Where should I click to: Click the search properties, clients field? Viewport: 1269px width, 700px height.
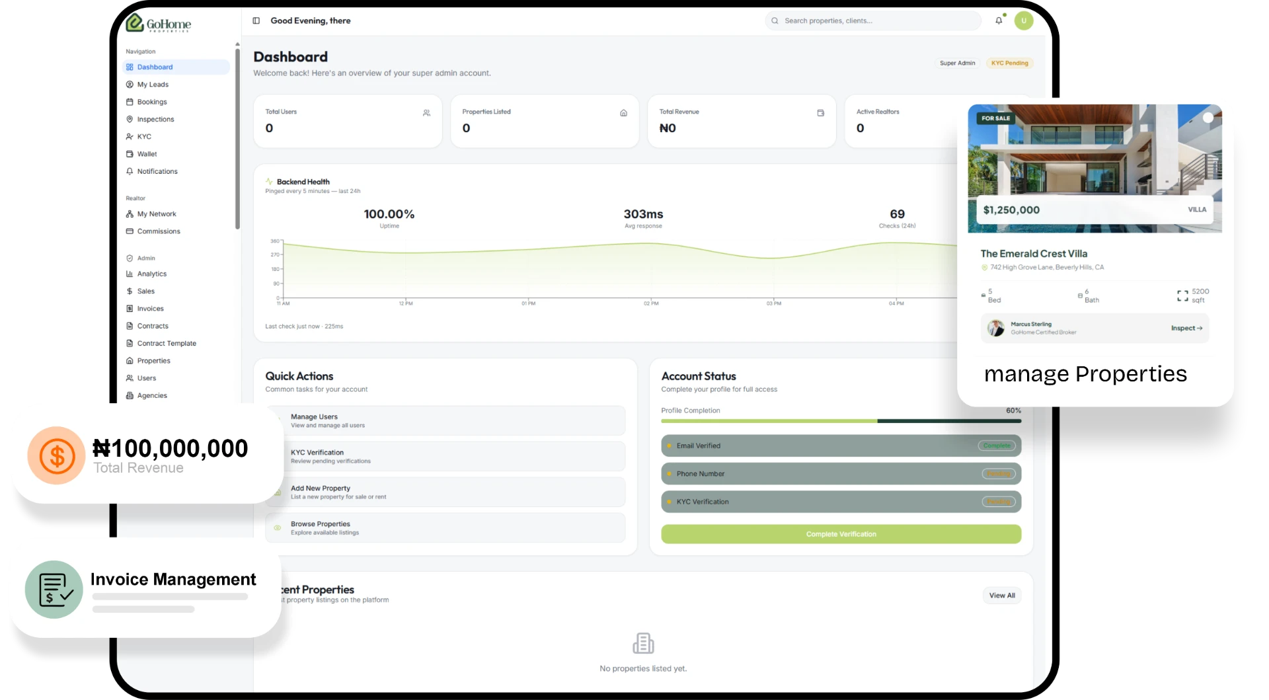[873, 20]
